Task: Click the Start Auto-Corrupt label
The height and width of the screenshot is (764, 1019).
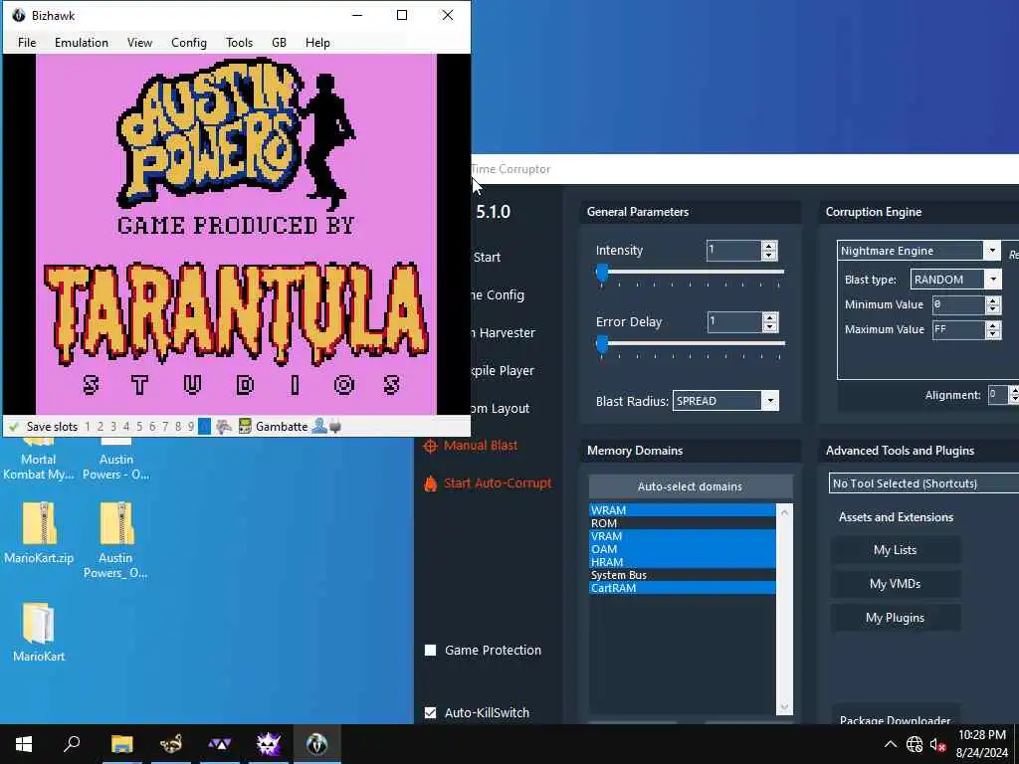Action: [498, 483]
